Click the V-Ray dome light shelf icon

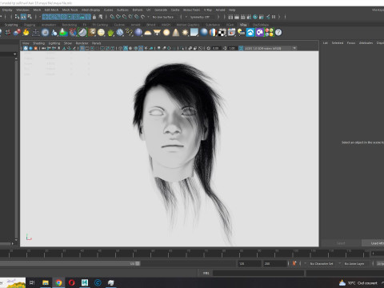tap(148, 33)
